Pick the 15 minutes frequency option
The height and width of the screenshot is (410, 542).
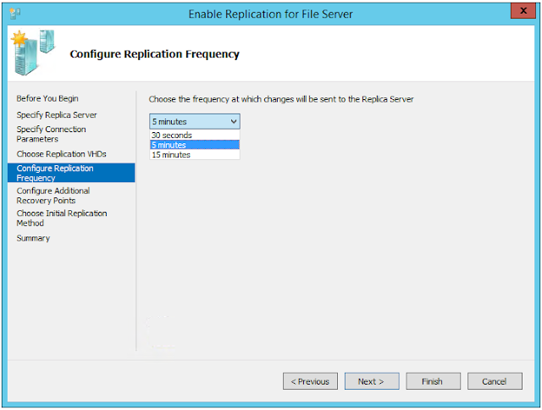pos(195,155)
